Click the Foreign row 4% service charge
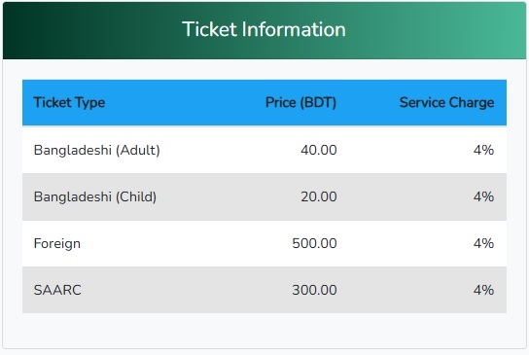529x355 pixels. click(x=483, y=243)
